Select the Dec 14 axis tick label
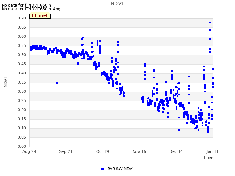The height and width of the screenshot is (176, 235). pyautogui.click(x=176, y=151)
